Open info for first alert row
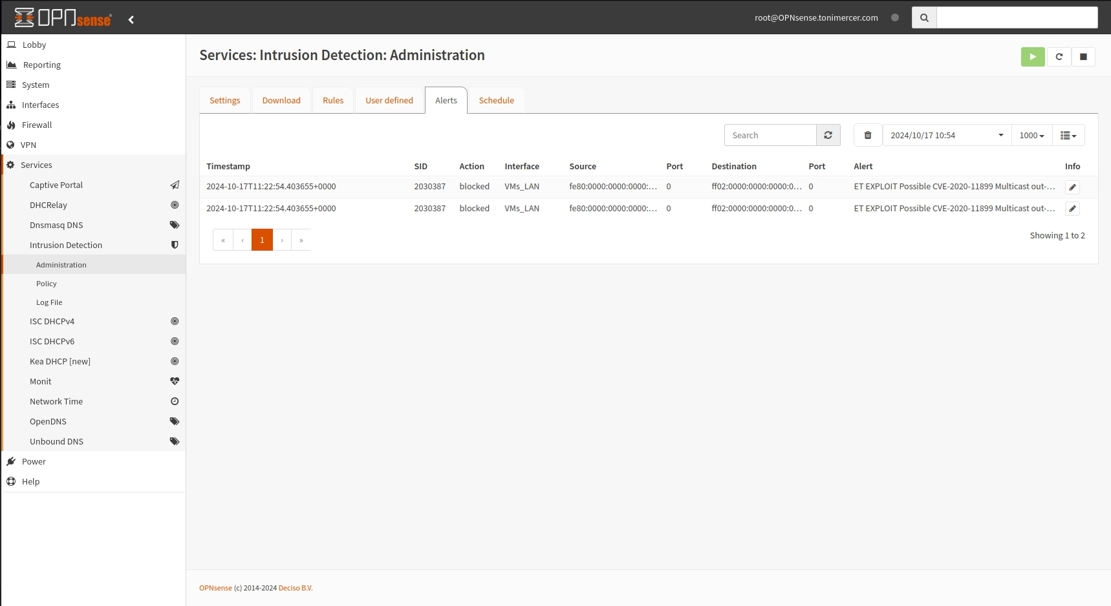 point(1072,187)
